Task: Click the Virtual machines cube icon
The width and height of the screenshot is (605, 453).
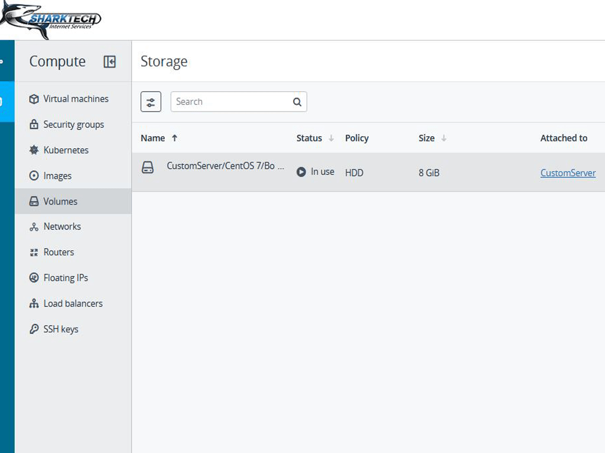Action: click(34, 99)
